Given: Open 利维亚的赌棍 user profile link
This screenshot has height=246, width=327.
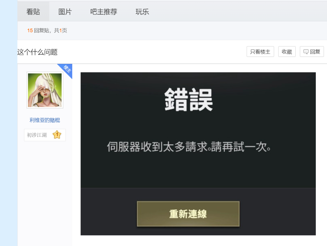Looking at the screenshot, I should pyautogui.click(x=45, y=120).
